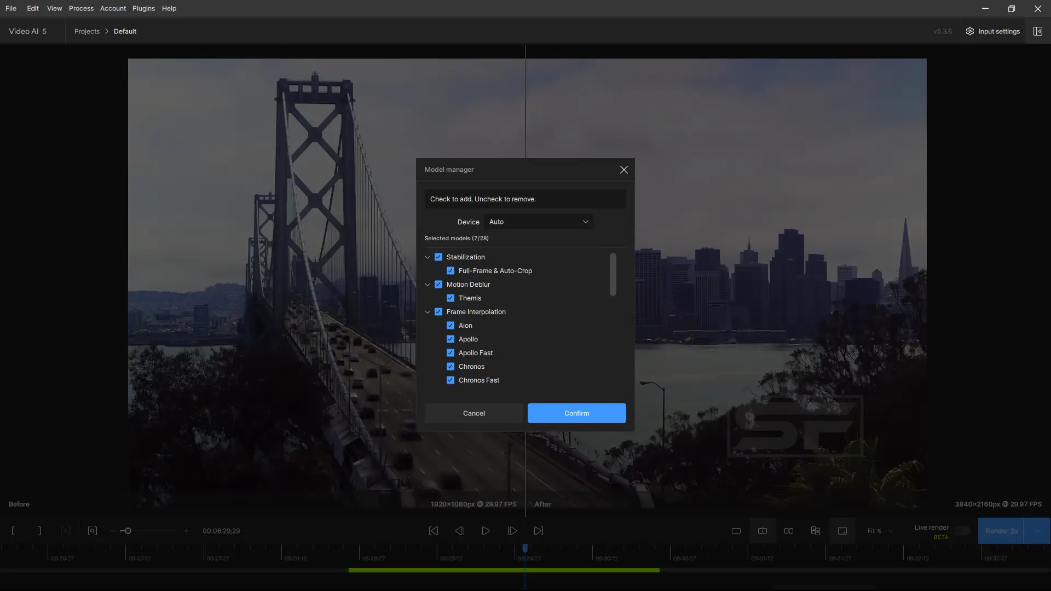Open the Process menu
Viewport: 1051px width, 591px height.
point(81,8)
